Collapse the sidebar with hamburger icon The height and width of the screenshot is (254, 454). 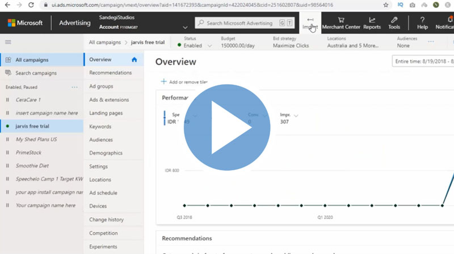(x=8, y=42)
